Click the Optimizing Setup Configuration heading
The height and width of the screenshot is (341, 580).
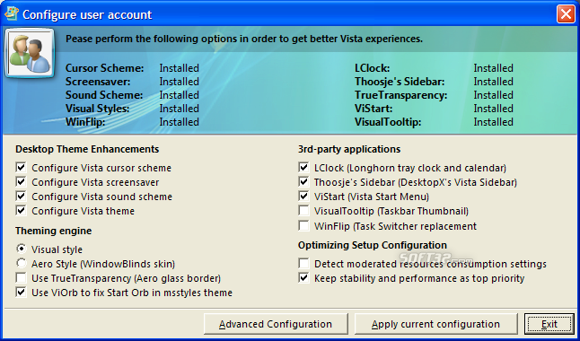coord(373,245)
